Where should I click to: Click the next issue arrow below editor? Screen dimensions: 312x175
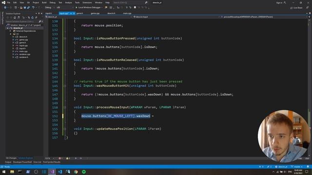pos(80,158)
